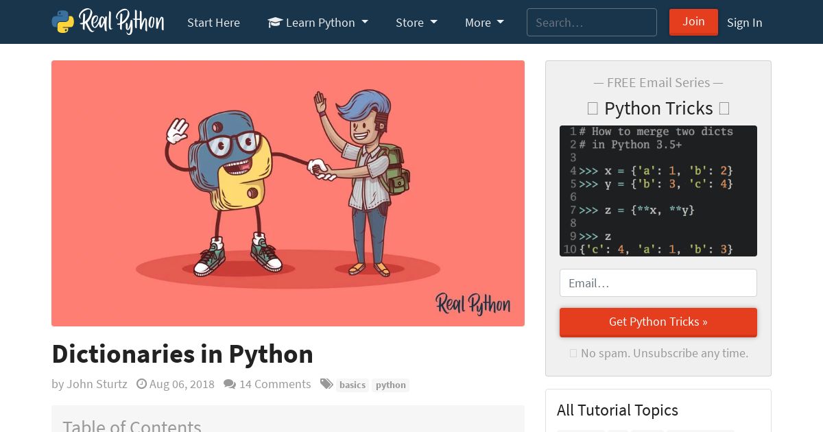Click the Dictionaries in Python heading

182,354
